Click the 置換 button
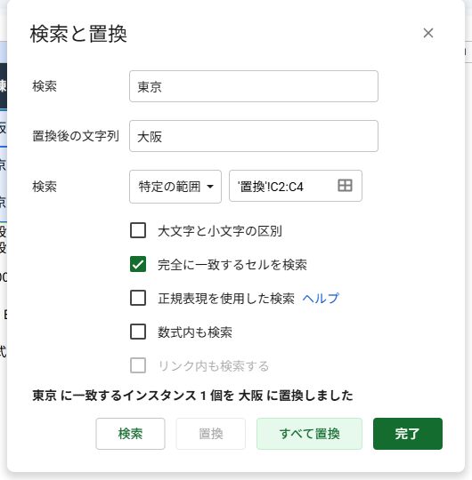The image size is (472, 480). point(211,434)
